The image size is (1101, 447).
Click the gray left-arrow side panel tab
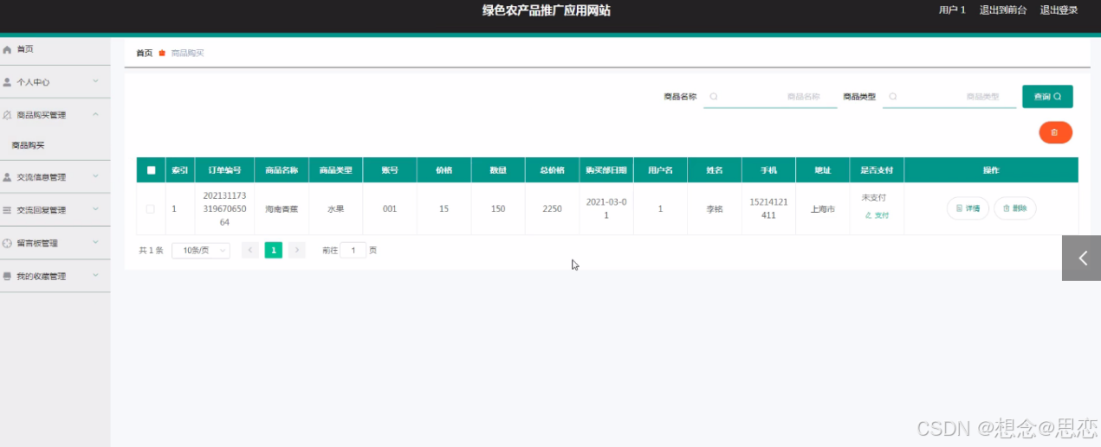coord(1081,258)
